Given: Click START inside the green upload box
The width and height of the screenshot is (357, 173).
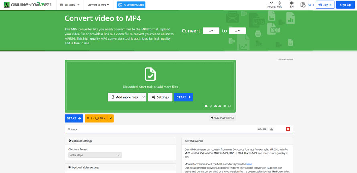Looking at the screenshot, I should tap(183, 97).
